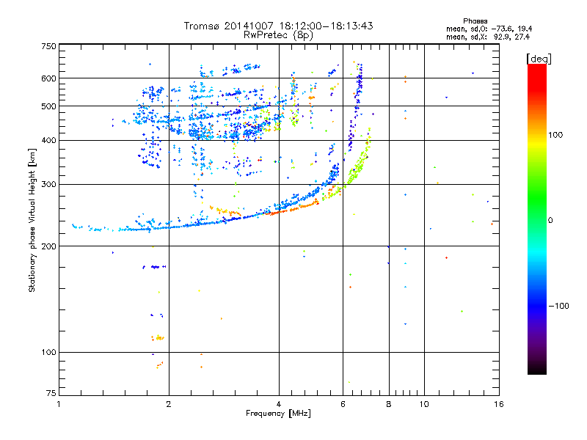Select the 'mean, sd,X: 92.9, 27.4' text

point(488,37)
